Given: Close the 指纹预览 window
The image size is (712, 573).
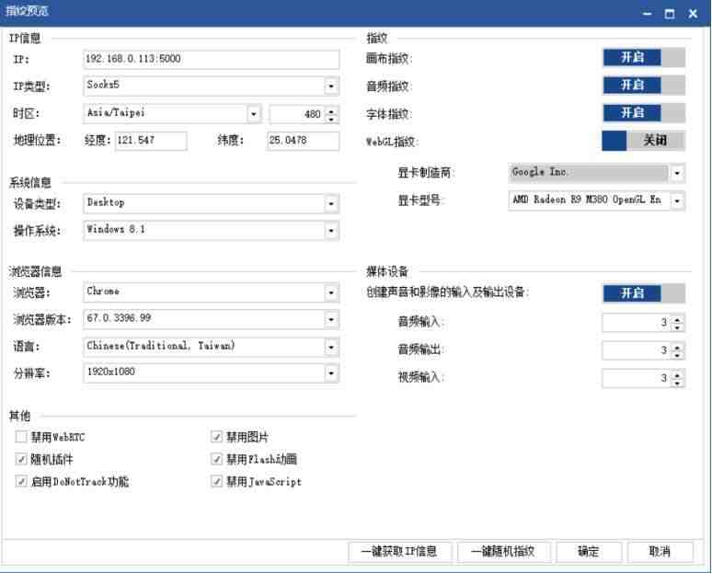Looking at the screenshot, I should (693, 14).
